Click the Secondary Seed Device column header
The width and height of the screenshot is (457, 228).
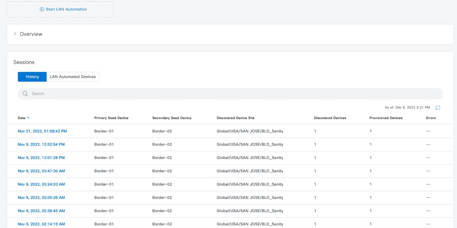tap(172, 118)
